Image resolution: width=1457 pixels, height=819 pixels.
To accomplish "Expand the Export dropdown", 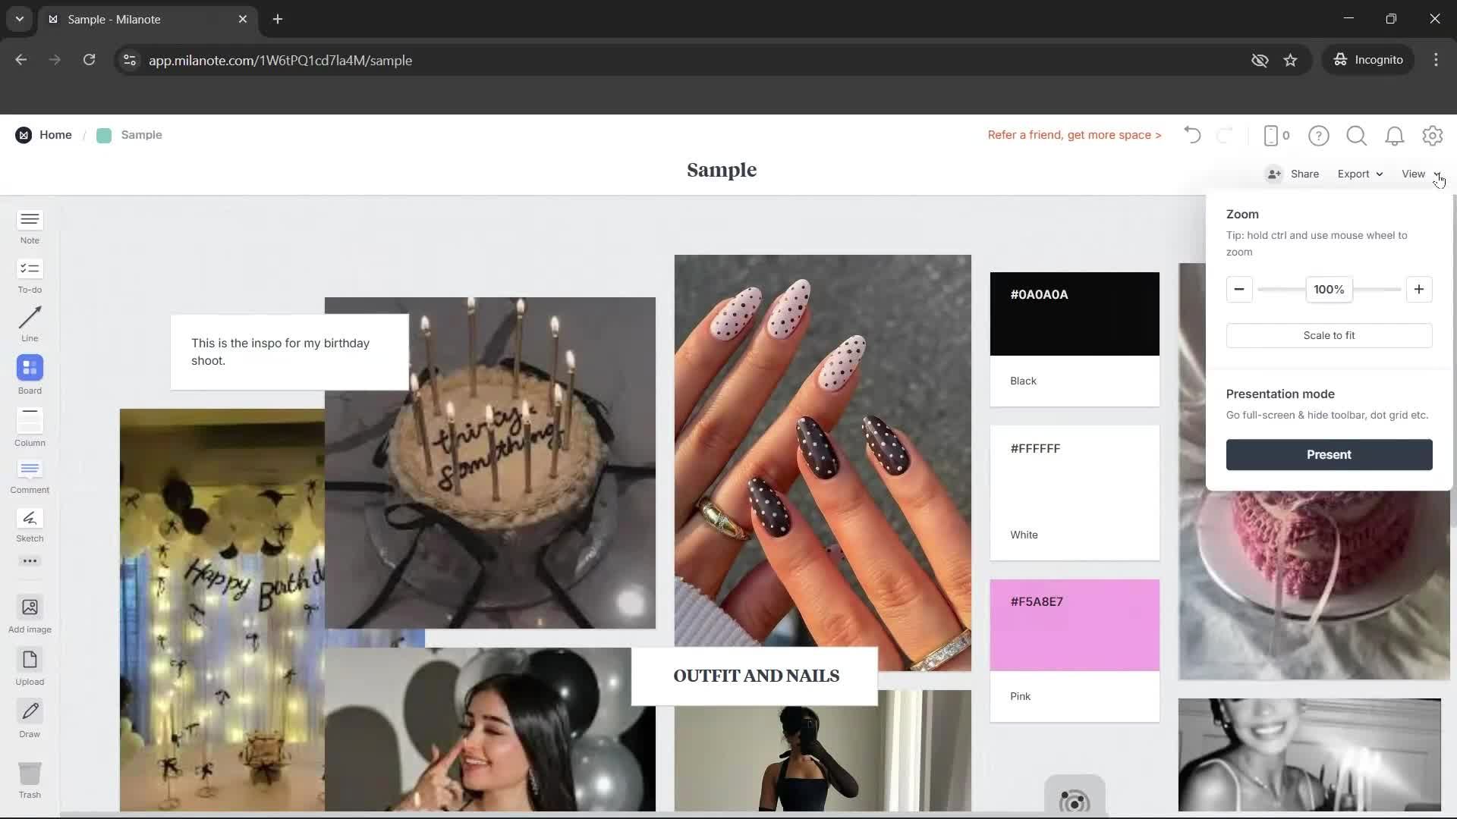I will [x=1359, y=174].
